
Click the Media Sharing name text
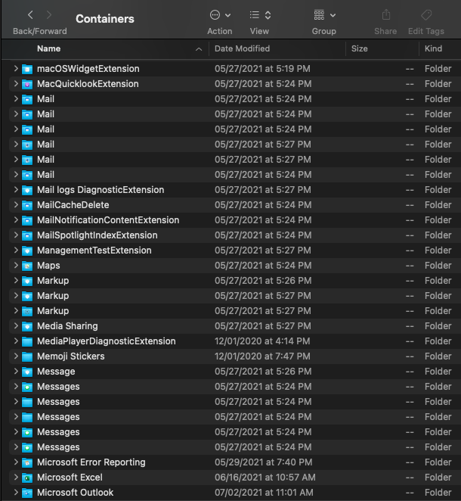pos(67,326)
